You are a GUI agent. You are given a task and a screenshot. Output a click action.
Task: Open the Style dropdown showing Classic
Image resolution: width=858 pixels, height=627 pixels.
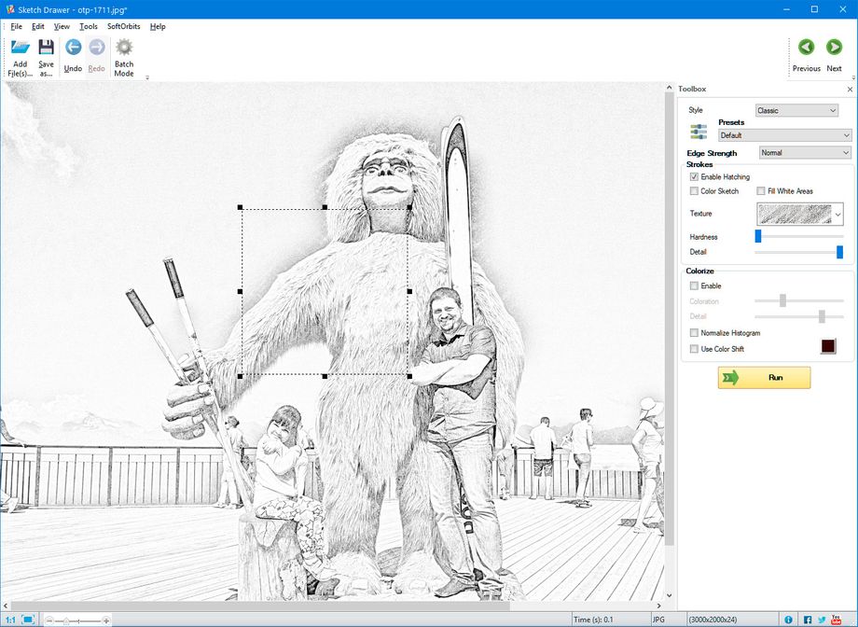796,111
